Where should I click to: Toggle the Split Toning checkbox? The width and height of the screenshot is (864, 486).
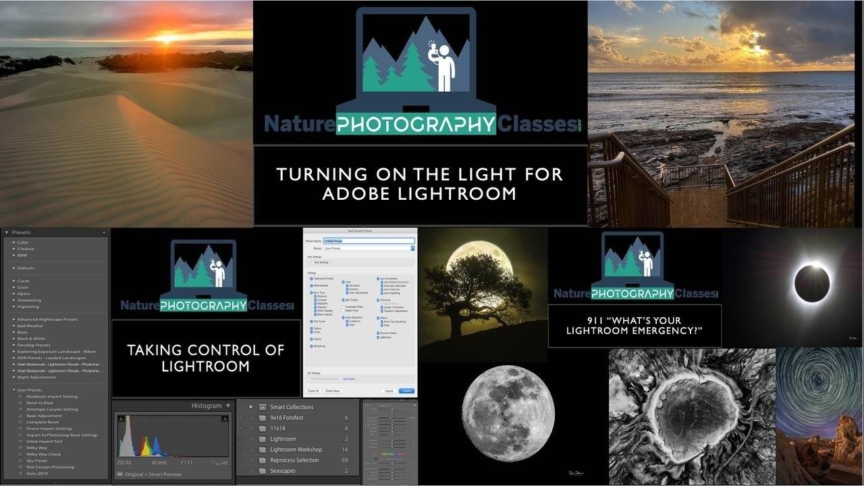pos(344,300)
